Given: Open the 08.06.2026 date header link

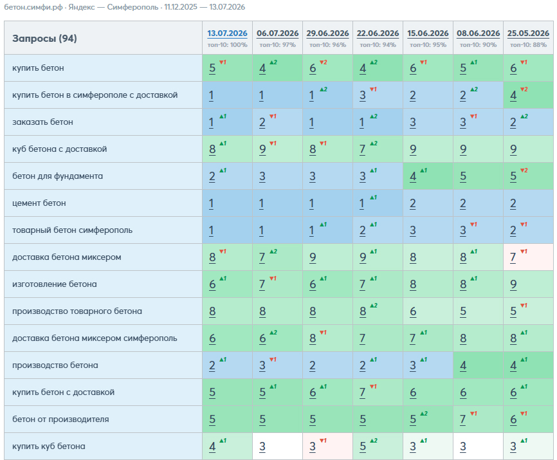Looking at the screenshot, I should tap(478, 33).
